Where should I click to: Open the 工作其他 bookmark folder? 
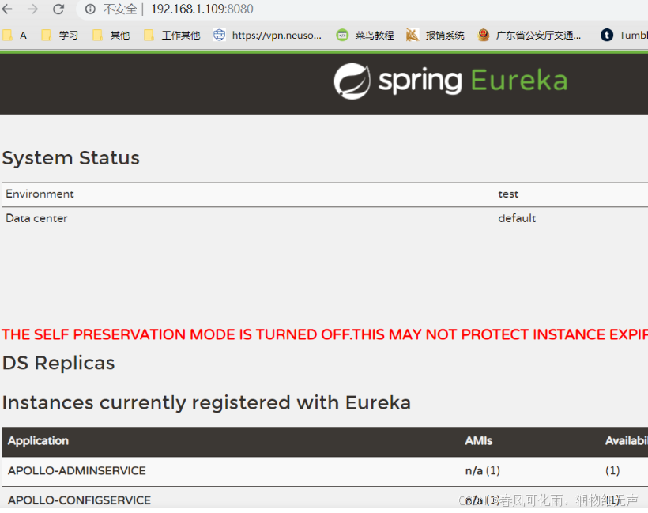[172, 35]
